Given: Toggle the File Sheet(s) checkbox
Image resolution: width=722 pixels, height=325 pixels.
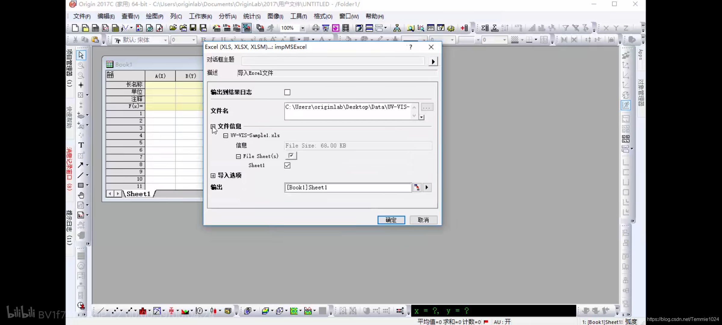Looking at the screenshot, I should tap(291, 156).
